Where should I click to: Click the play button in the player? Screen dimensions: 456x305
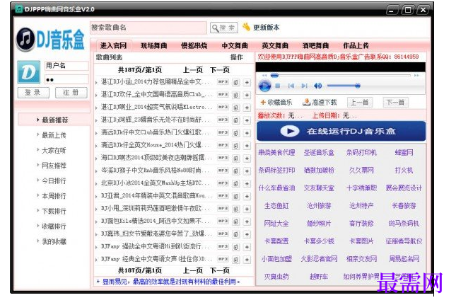pyautogui.click(x=264, y=86)
